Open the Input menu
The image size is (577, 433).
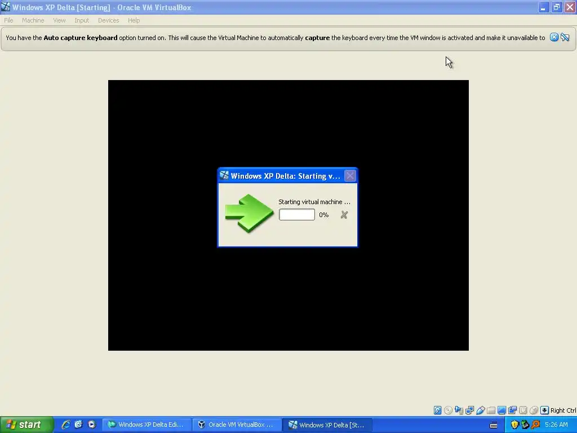pos(82,20)
